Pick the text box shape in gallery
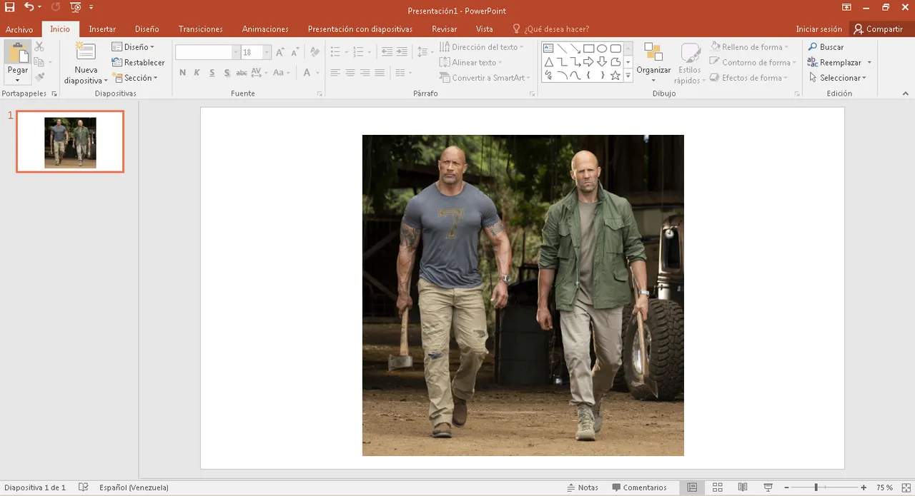The image size is (915, 496). click(x=548, y=49)
